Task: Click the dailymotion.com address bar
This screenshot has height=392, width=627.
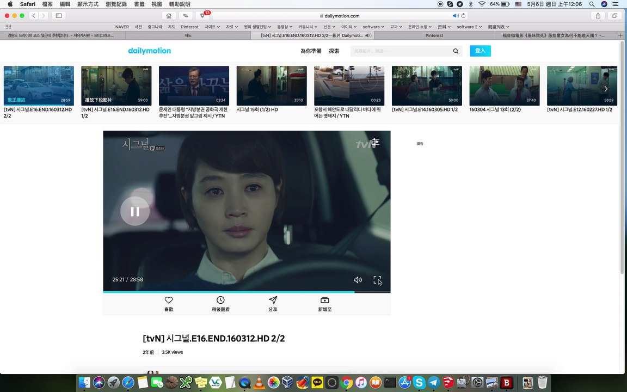Action: pos(340,16)
